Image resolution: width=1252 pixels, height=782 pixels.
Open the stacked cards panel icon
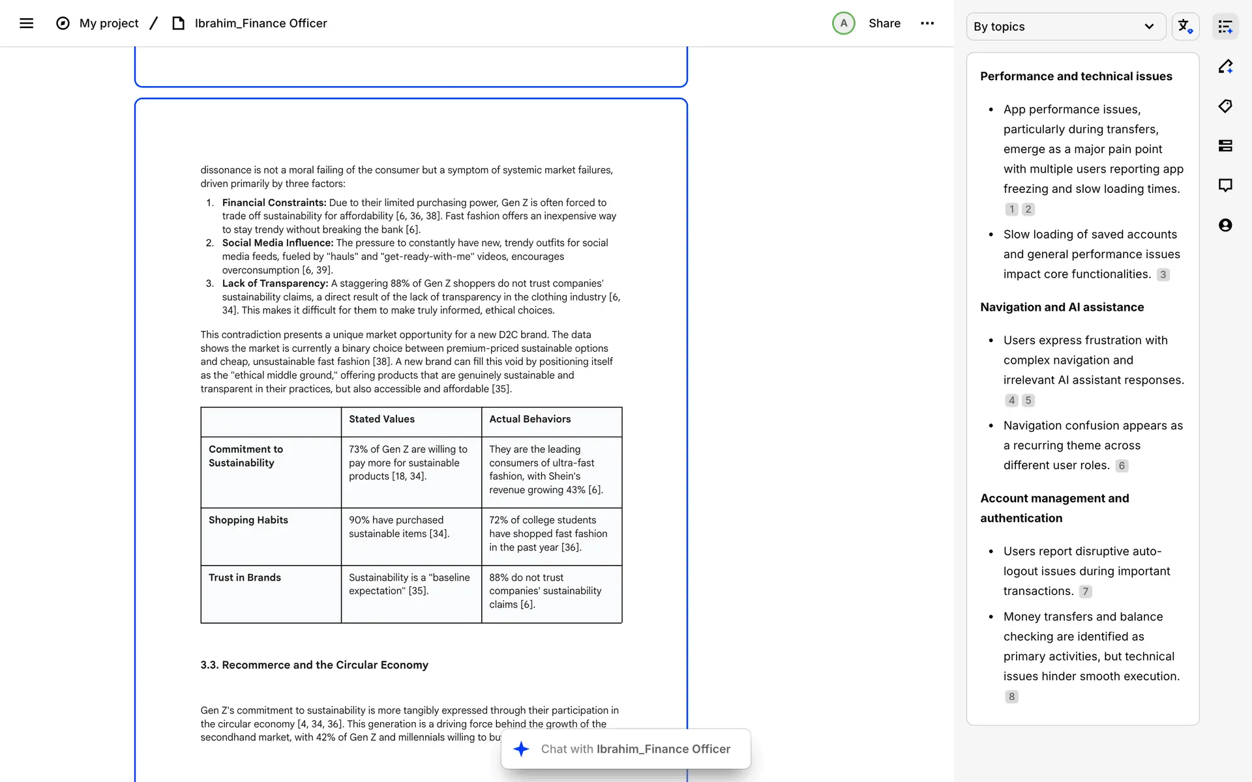click(1225, 146)
